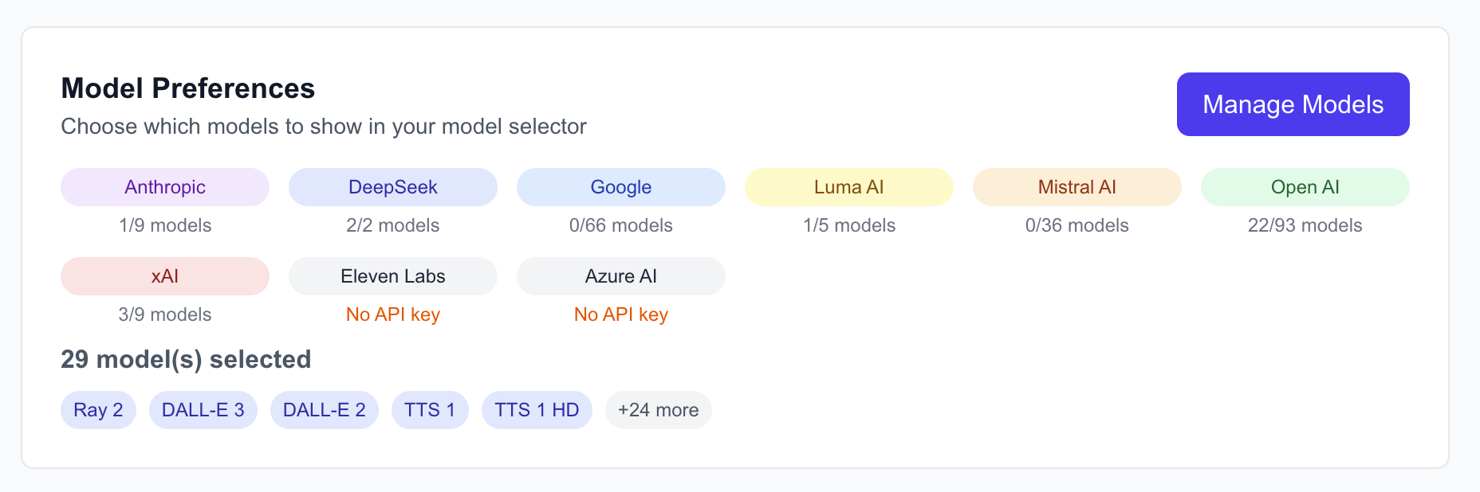This screenshot has height=492, width=1480.
Task: Expand the +24 more models chip
Action: click(x=659, y=410)
